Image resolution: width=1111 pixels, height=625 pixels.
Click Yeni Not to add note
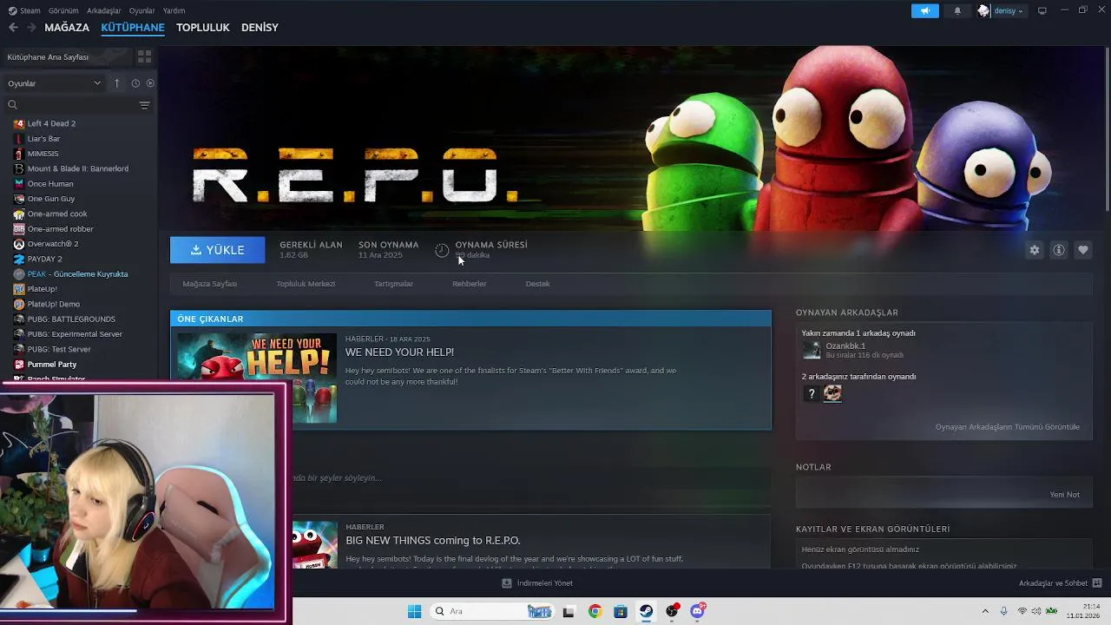tap(1065, 495)
